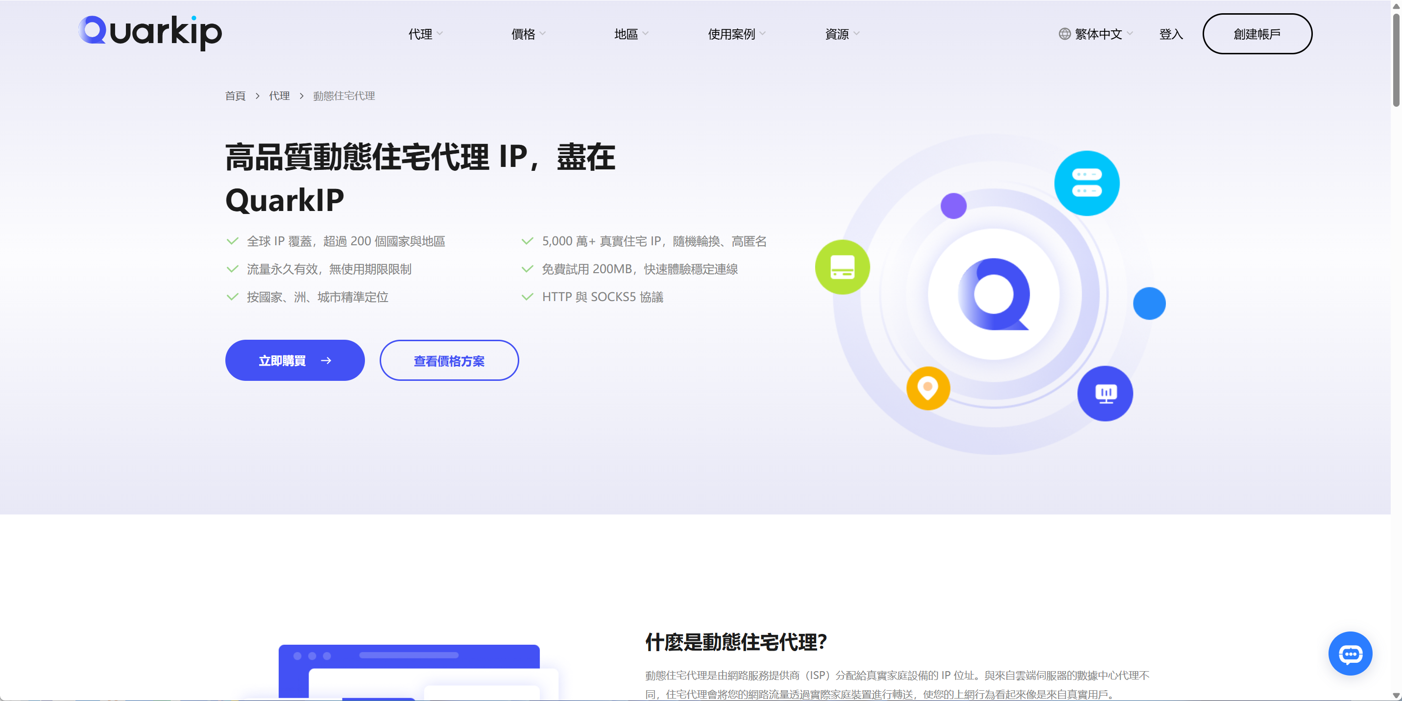This screenshot has width=1402, height=701.
Task: Click the breadcrumb chevron after 首頁
Action: (x=258, y=96)
